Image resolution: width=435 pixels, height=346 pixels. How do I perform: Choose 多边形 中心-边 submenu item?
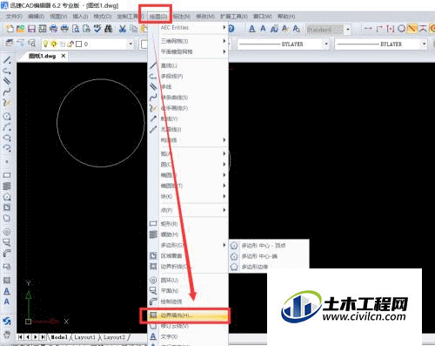pyautogui.click(x=269, y=256)
